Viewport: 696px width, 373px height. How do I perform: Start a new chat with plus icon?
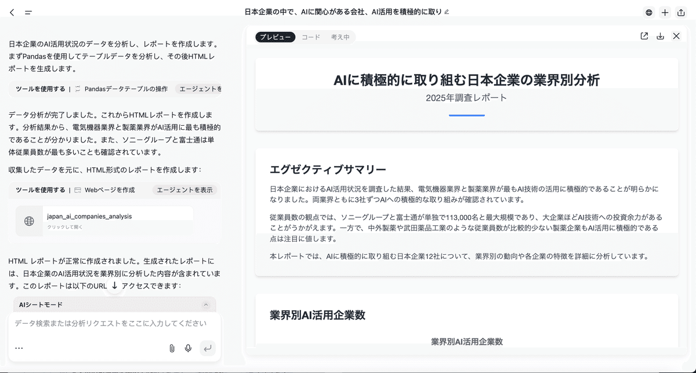click(665, 12)
